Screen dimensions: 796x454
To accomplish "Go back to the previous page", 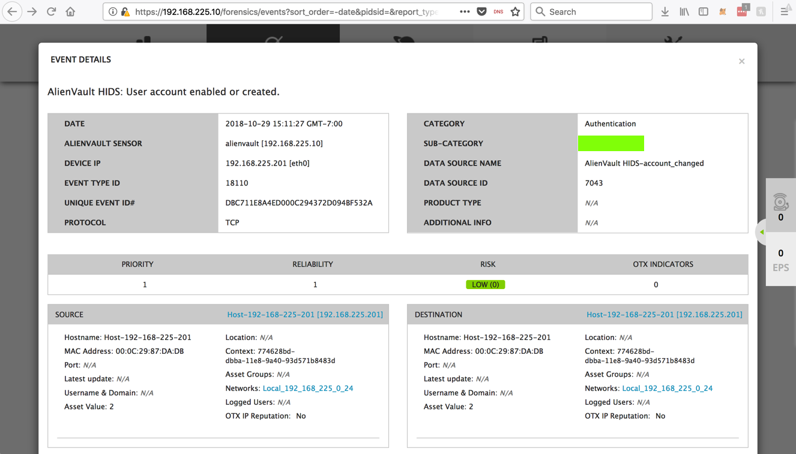I will click(x=12, y=11).
